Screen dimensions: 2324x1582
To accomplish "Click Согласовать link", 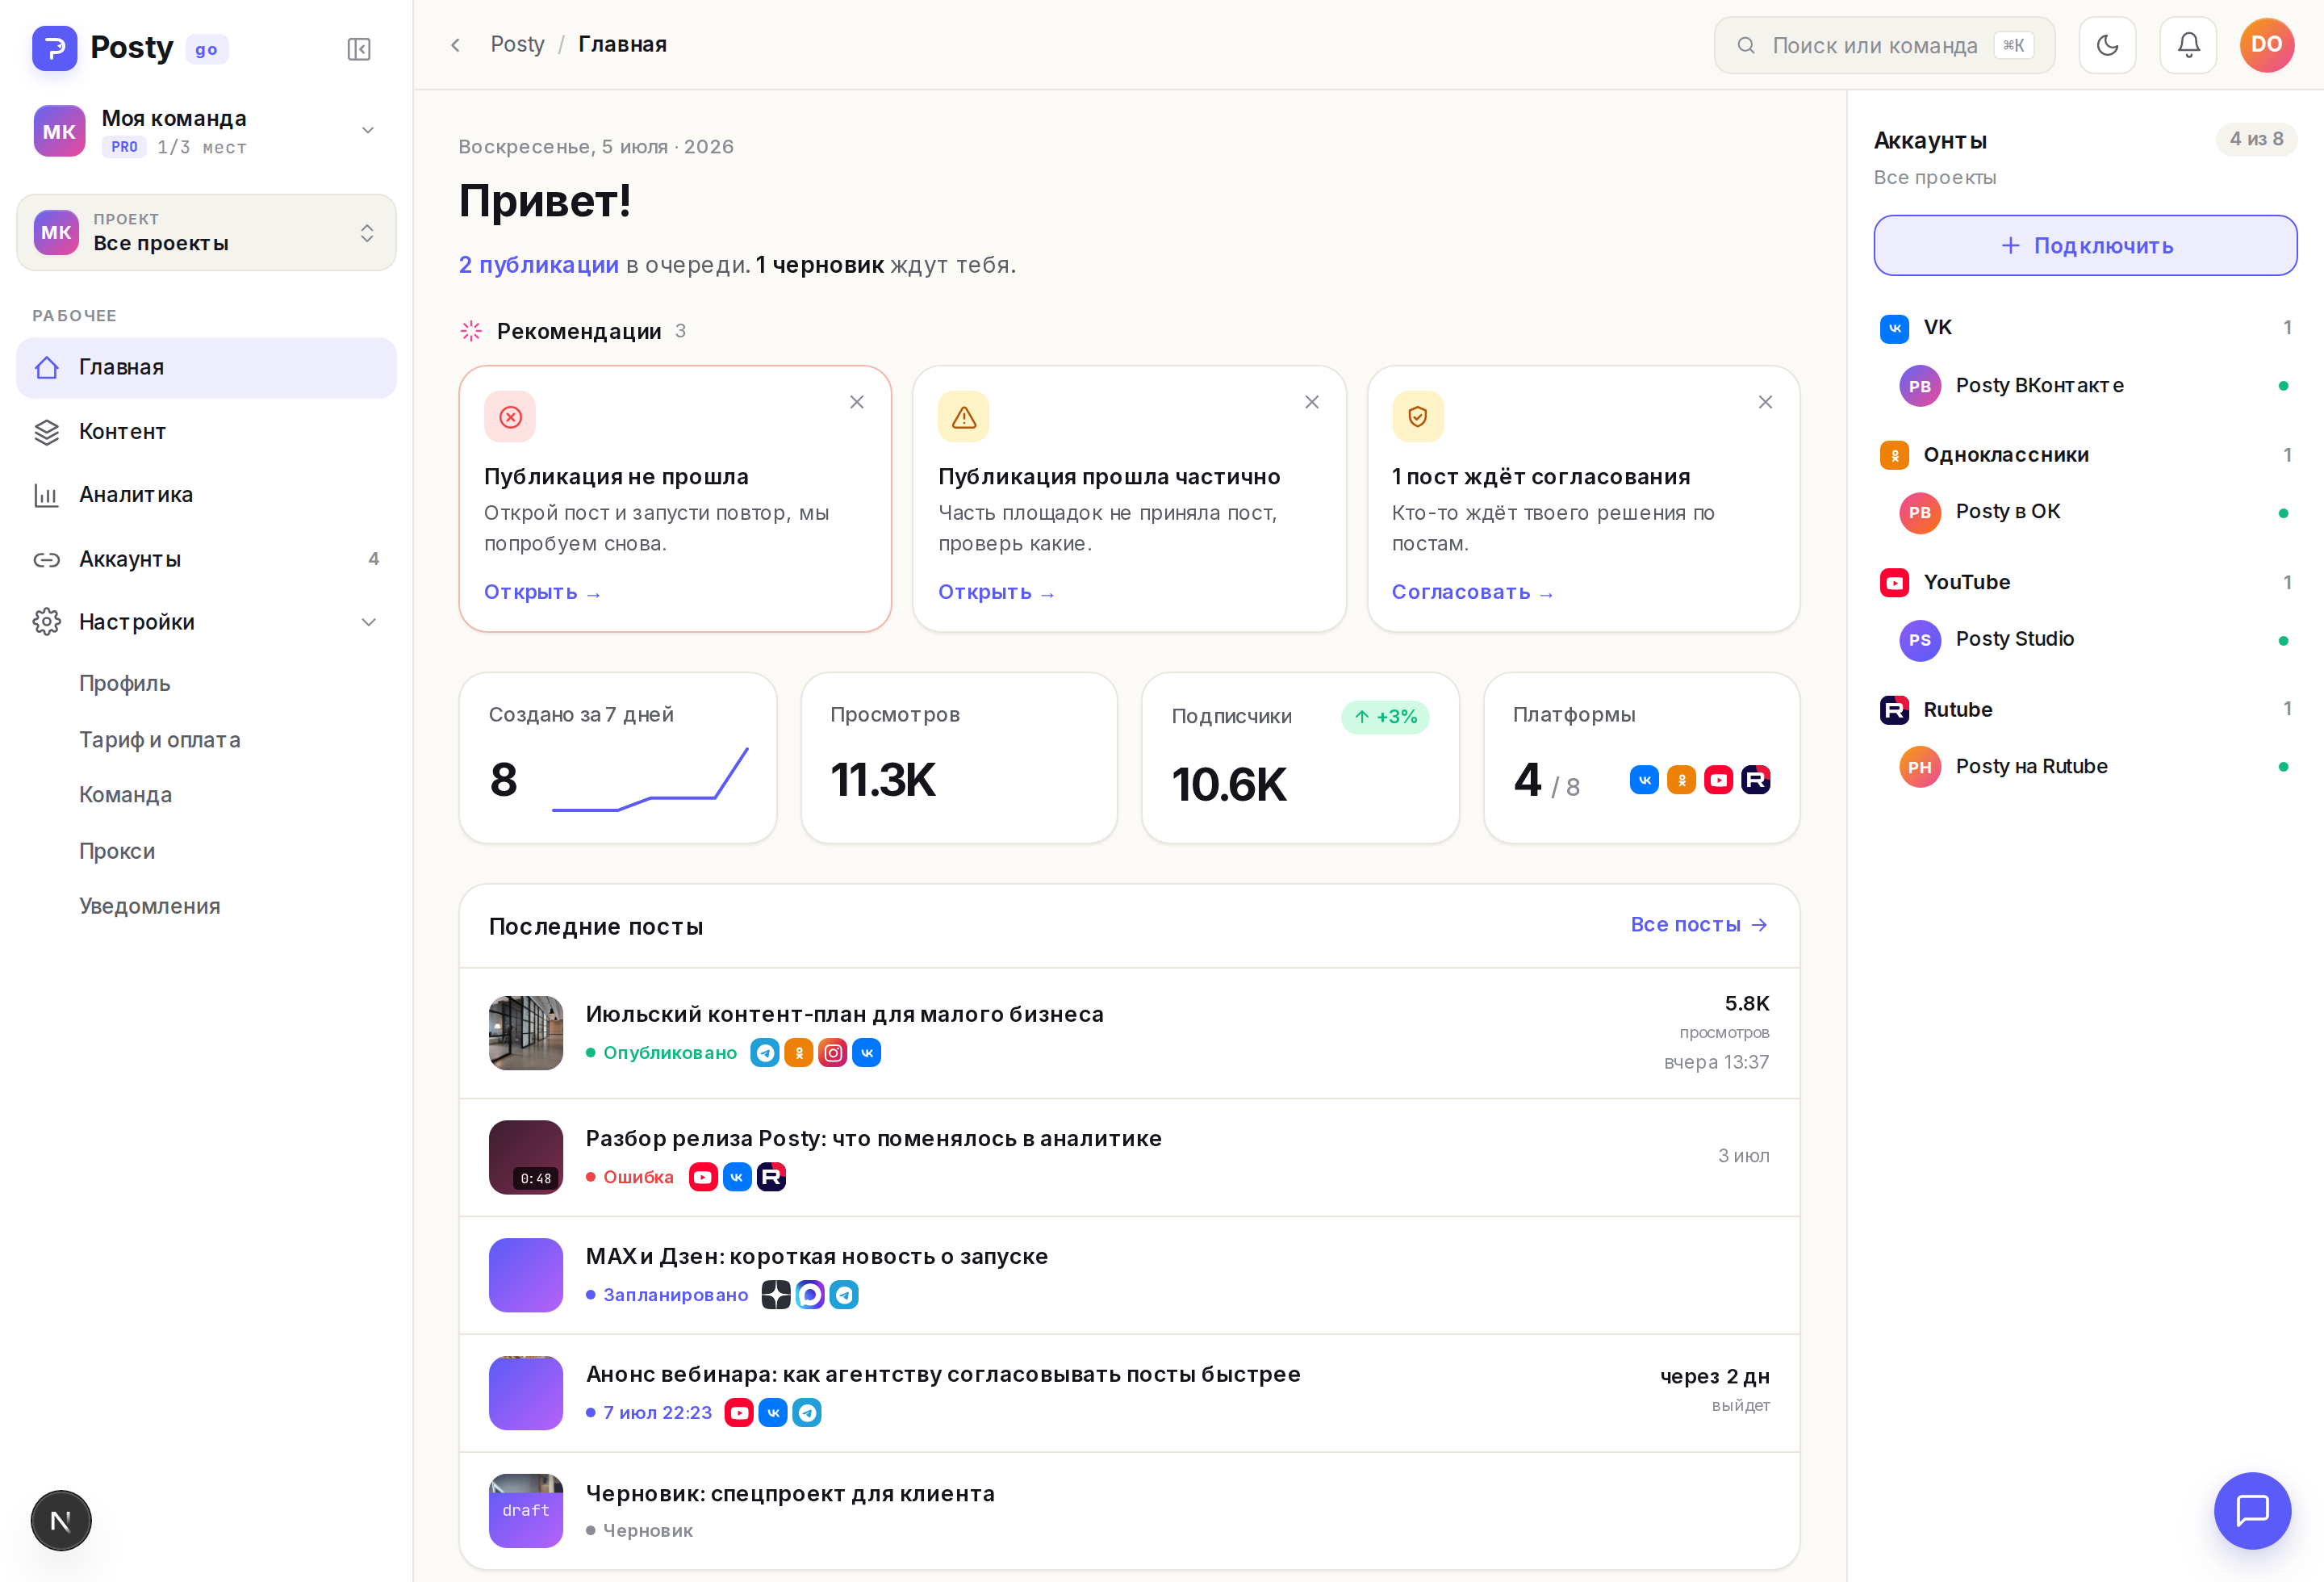I will pyautogui.click(x=1472, y=592).
